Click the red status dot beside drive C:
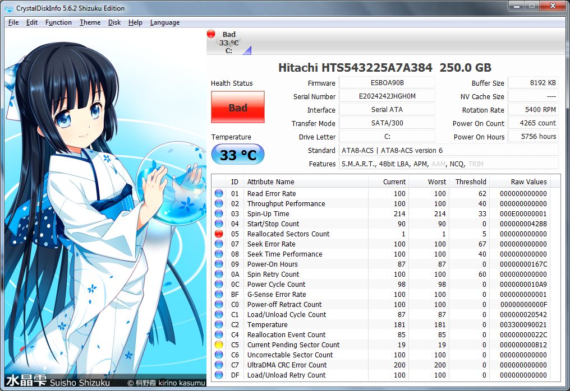The image size is (570, 391). 211,34
